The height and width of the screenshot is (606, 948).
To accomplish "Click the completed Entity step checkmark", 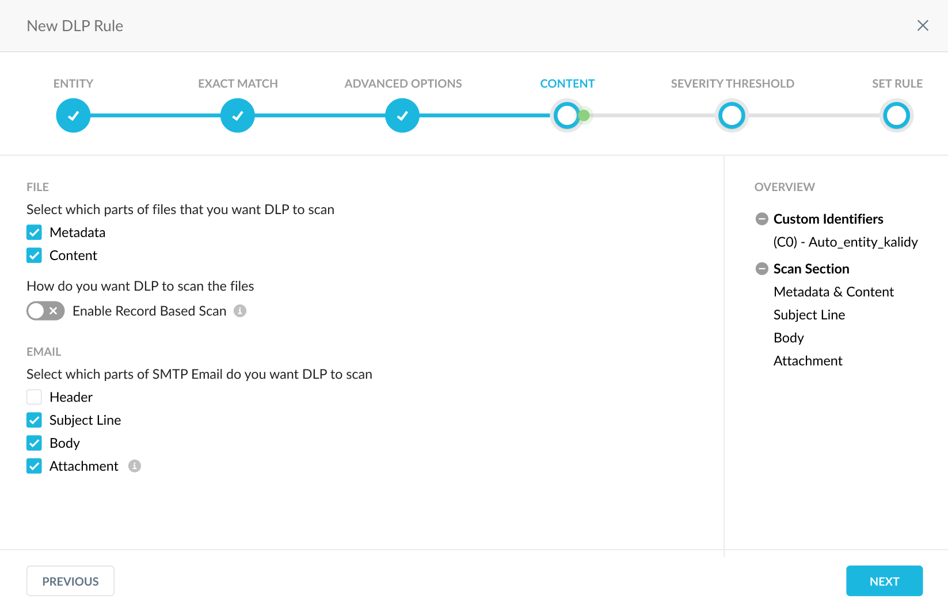I will [x=73, y=115].
